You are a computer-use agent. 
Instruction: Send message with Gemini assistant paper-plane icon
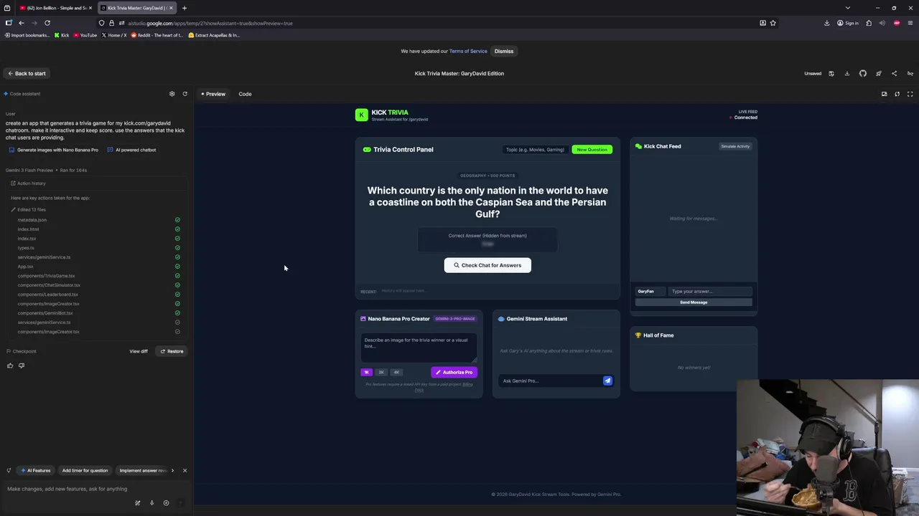[x=607, y=381]
